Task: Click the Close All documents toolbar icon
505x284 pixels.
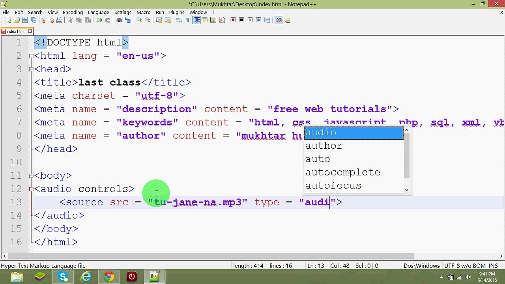Action: click(x=51, y=20)
